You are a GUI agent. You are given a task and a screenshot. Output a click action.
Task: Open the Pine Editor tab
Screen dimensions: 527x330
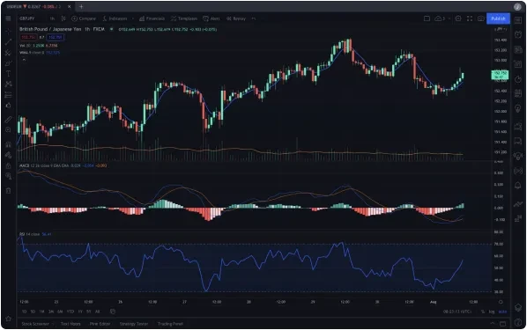coord(100,324)
